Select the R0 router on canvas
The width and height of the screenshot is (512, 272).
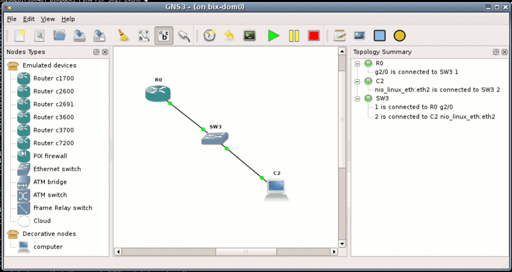click(158, 93)
